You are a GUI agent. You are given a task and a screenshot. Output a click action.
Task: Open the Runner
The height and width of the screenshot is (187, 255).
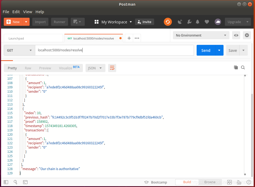pos(59,22)
